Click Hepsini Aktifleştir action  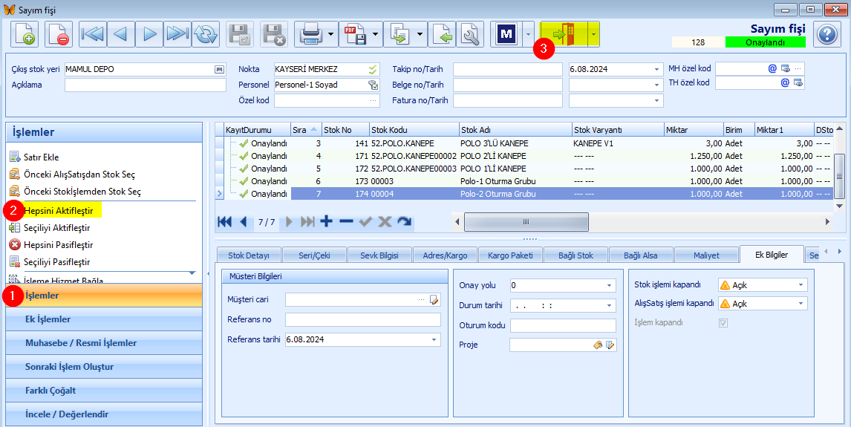coord(59,210)
